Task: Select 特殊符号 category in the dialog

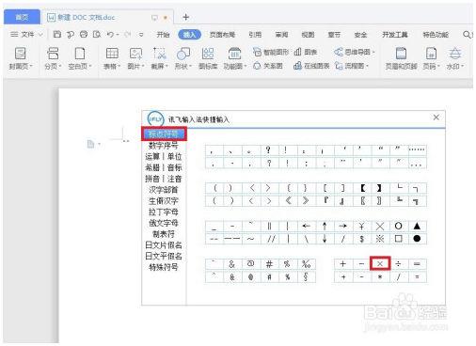Action: click(x=164, y=267)
